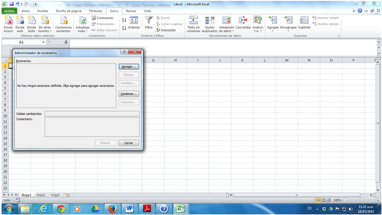Screen dimensions: 382x215
Task: Open Adobe Reader from the taskbar
Action: click(147, 209)
